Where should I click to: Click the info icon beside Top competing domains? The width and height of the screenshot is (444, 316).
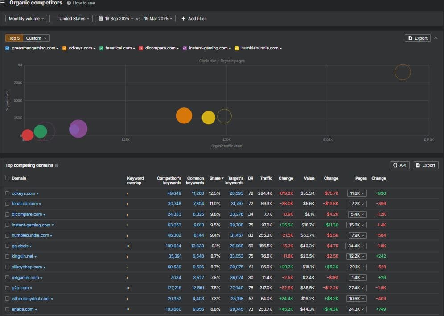tap(57, 165)
